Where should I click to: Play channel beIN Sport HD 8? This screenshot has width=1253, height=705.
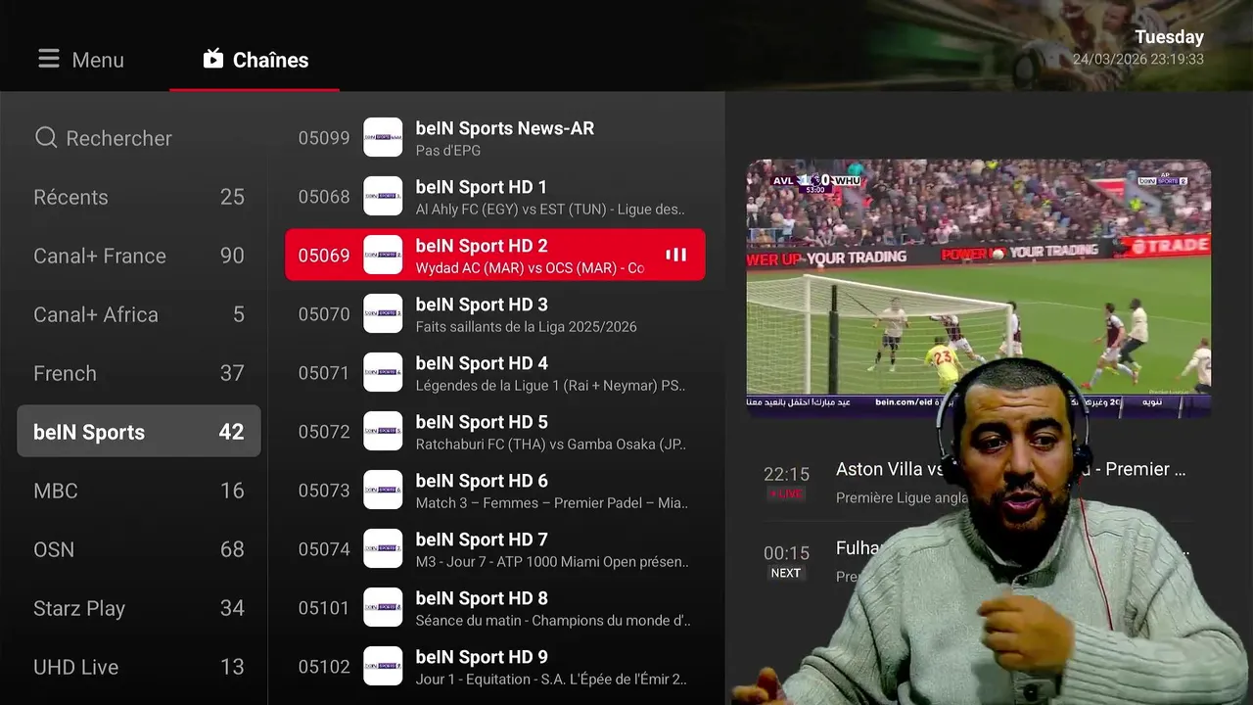coord(495,608)
